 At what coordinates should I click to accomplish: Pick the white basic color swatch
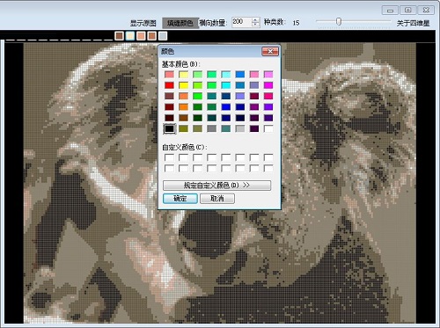(x=268, y=128)
